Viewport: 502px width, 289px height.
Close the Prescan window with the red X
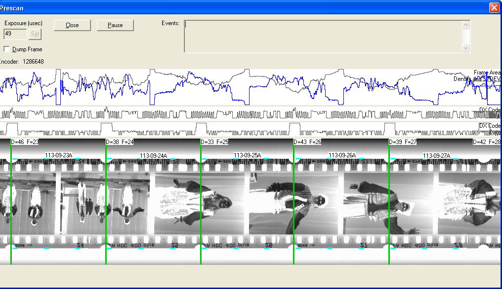(x=494, y=7)
